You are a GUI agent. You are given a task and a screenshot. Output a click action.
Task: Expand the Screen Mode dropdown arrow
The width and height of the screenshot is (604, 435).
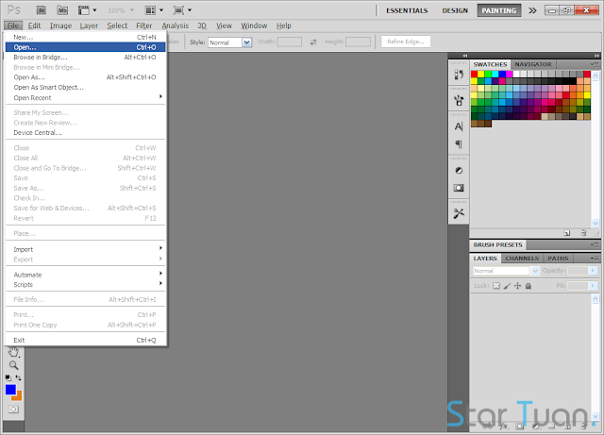[190, 10]
